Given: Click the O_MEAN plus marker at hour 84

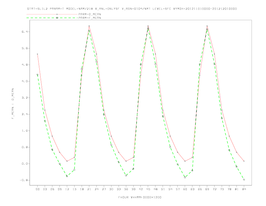Looking at the screenshot, I should (x=244, y=161).
